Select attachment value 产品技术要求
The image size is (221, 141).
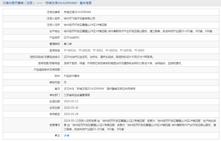pos(72,76)
